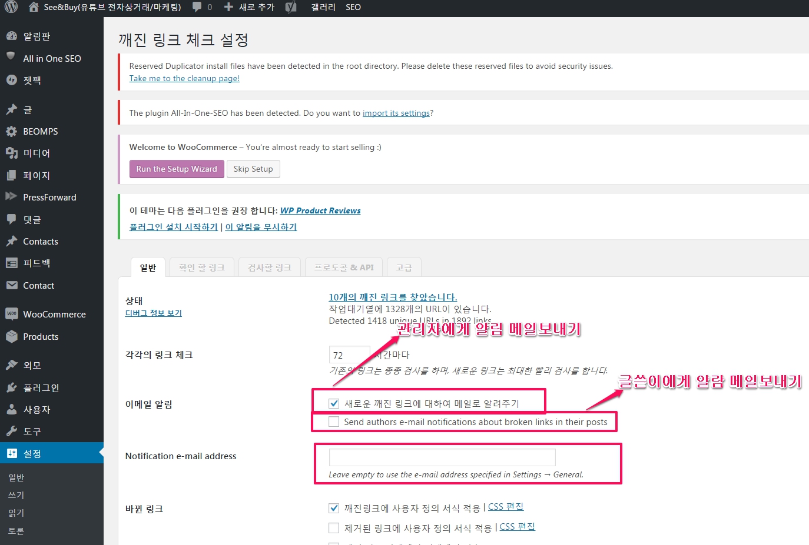This screenshot has width=809, height=545.
Task: Uncheck 새로운 깨진 링크 email notification checkbox
Action: [334, 403]
